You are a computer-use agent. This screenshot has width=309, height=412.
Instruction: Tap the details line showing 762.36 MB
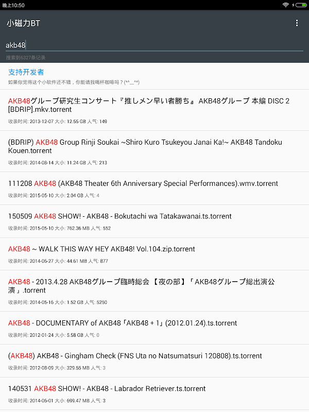pyautogui.click(x=59, y=228)
